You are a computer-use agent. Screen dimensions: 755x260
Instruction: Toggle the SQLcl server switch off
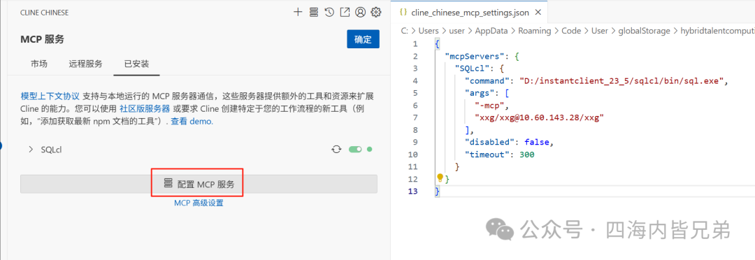tap(355, 150)
